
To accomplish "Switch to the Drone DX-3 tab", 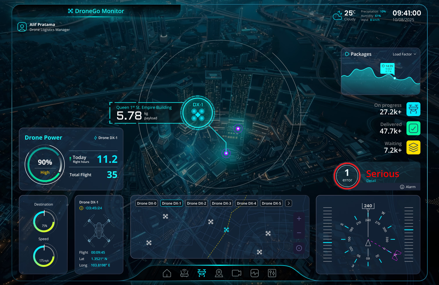I will coord(222,203).
